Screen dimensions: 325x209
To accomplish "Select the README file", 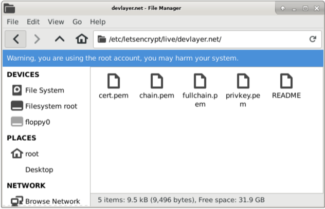I will 286,86.
